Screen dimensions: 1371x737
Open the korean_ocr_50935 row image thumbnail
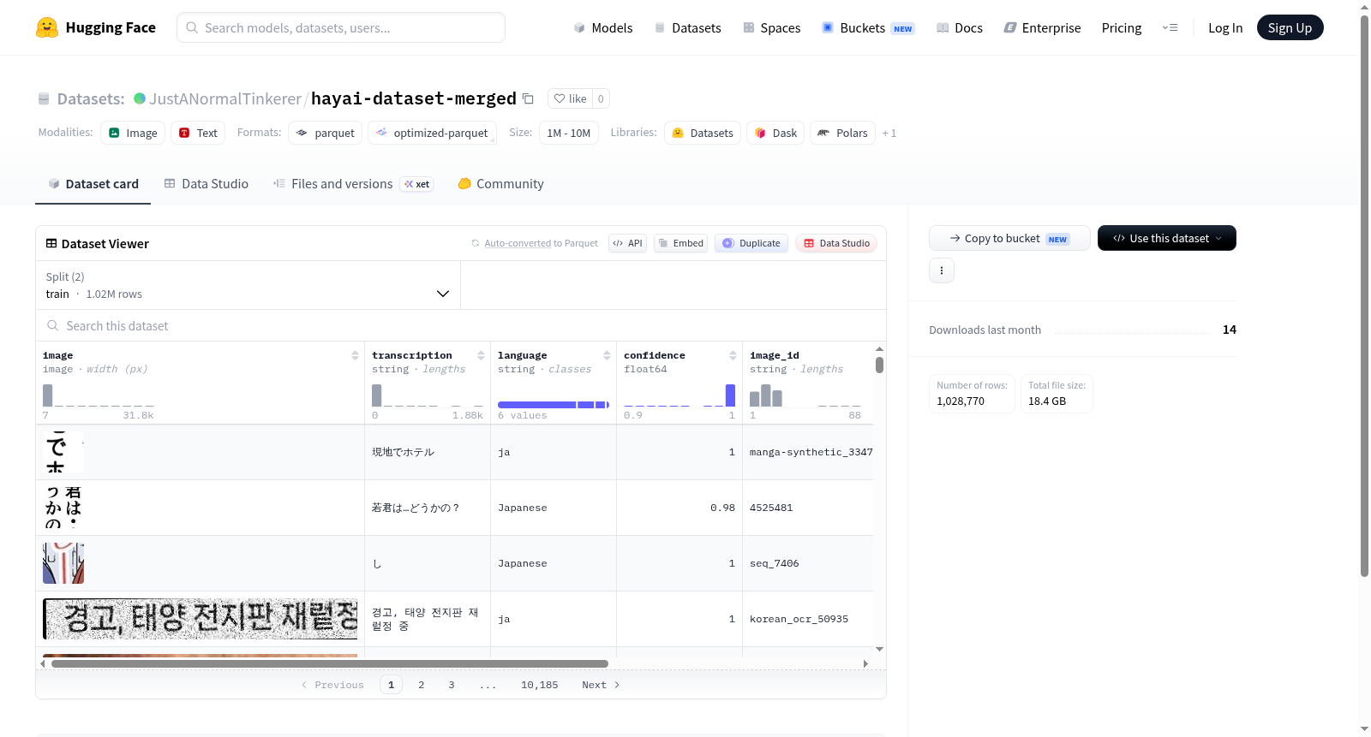pyautogui.click(x=200, y=619)
